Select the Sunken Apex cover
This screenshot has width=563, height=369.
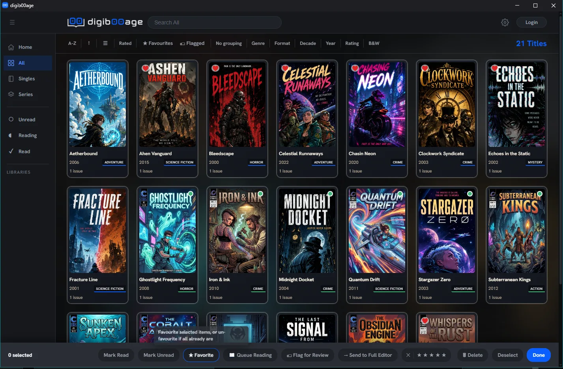[x=97, y=328]
